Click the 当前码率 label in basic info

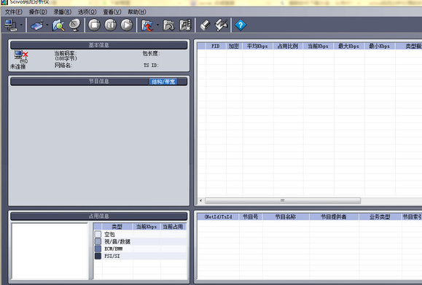[x=66, y=53]
